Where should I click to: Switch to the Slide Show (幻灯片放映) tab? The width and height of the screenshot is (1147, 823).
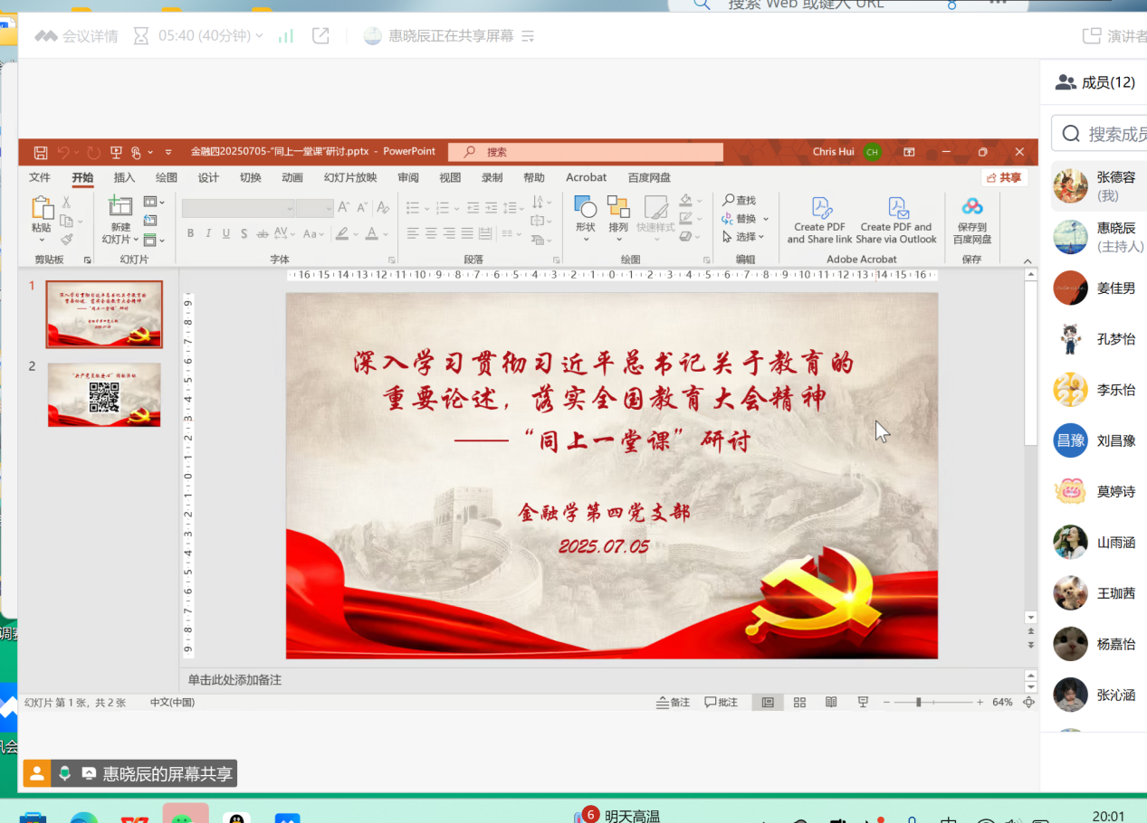click(350, 178)
